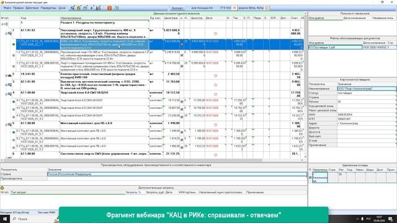Toggle the checkbox in row 1.3
Image resolution: width=397 pixels, height=223 pixels.
pyautogui.click(x=182, y=66)
